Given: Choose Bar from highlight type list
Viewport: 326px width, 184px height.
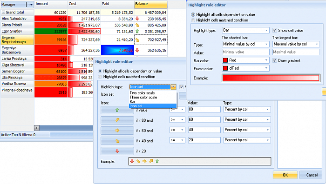Looking at the screenshot, I should 132,102.
